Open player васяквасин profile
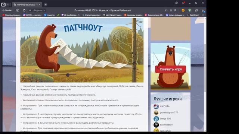 point(166,125)
